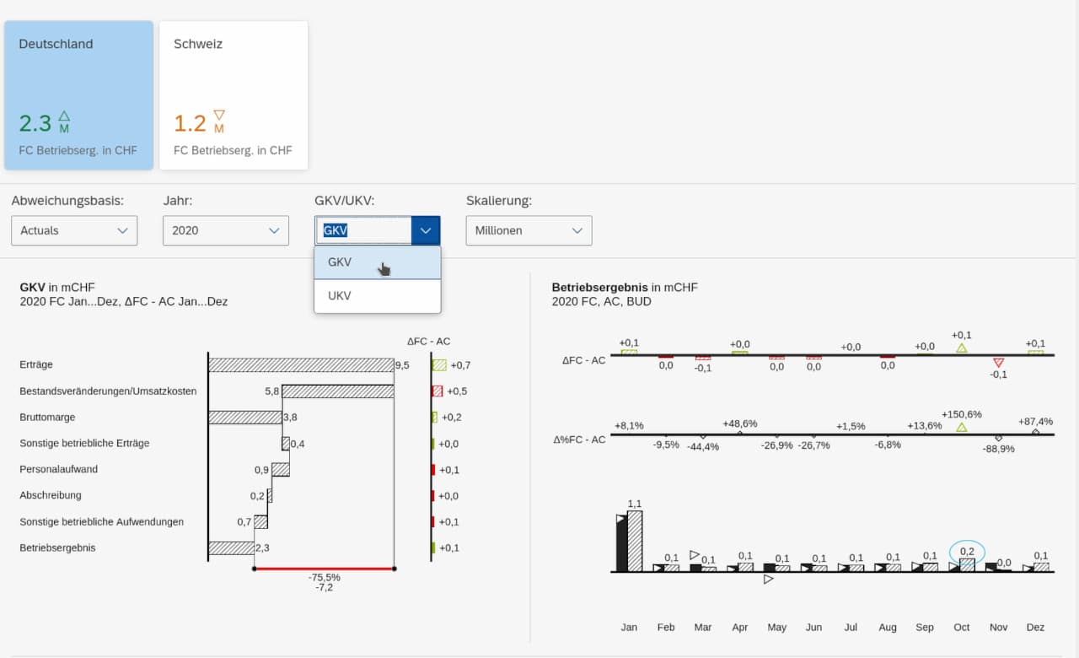This screenshot has width=1079, height=658.
Task: Open the Abweichungsbasis Actuals dropdown
Action: [x=74, y=230]
